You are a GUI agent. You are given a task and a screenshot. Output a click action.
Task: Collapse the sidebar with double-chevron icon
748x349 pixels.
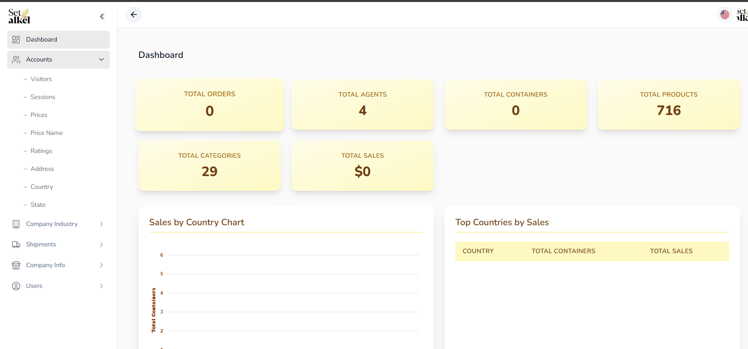[102, 16]
